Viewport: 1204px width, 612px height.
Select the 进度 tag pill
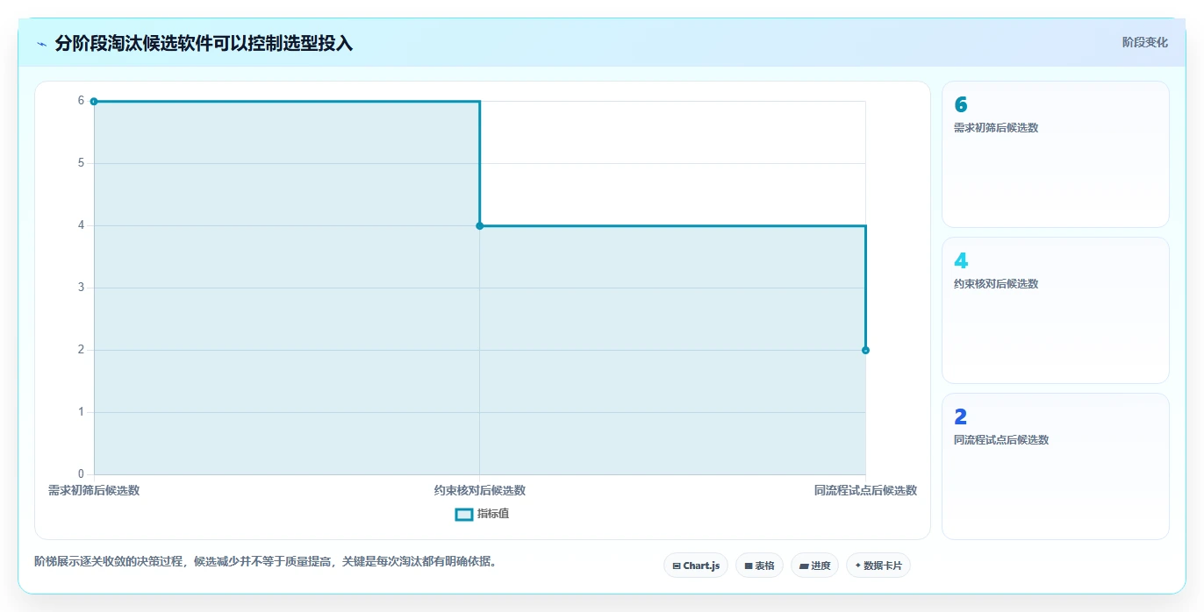coord(814,566)
